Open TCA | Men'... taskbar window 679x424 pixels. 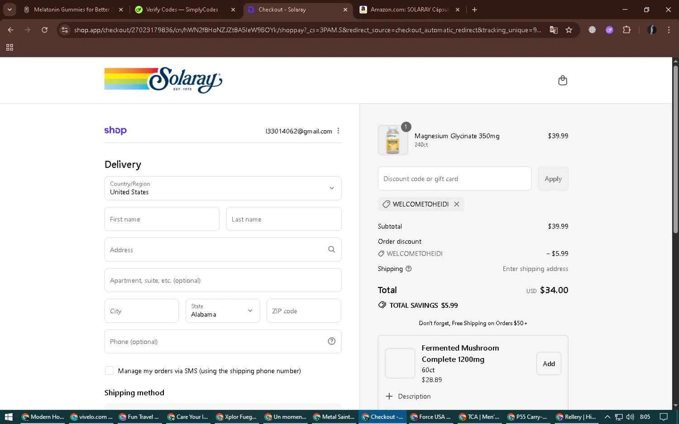[x=480, y=417]
